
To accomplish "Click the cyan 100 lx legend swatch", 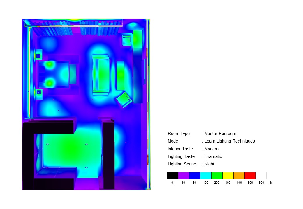I will [206, 176].
